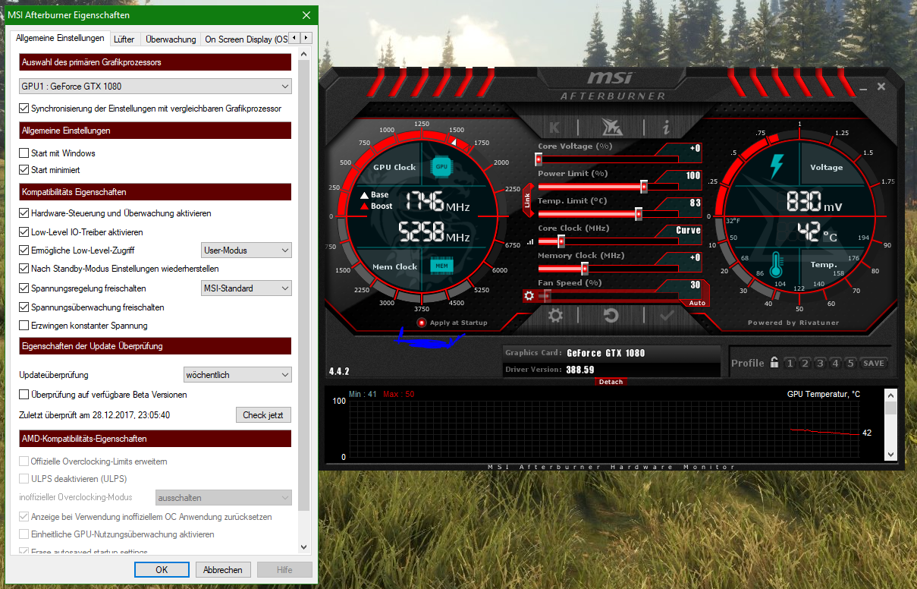Open the GPU1 GeForce GTX 1080 dropdown
The image size is (917, 589).
155,87
